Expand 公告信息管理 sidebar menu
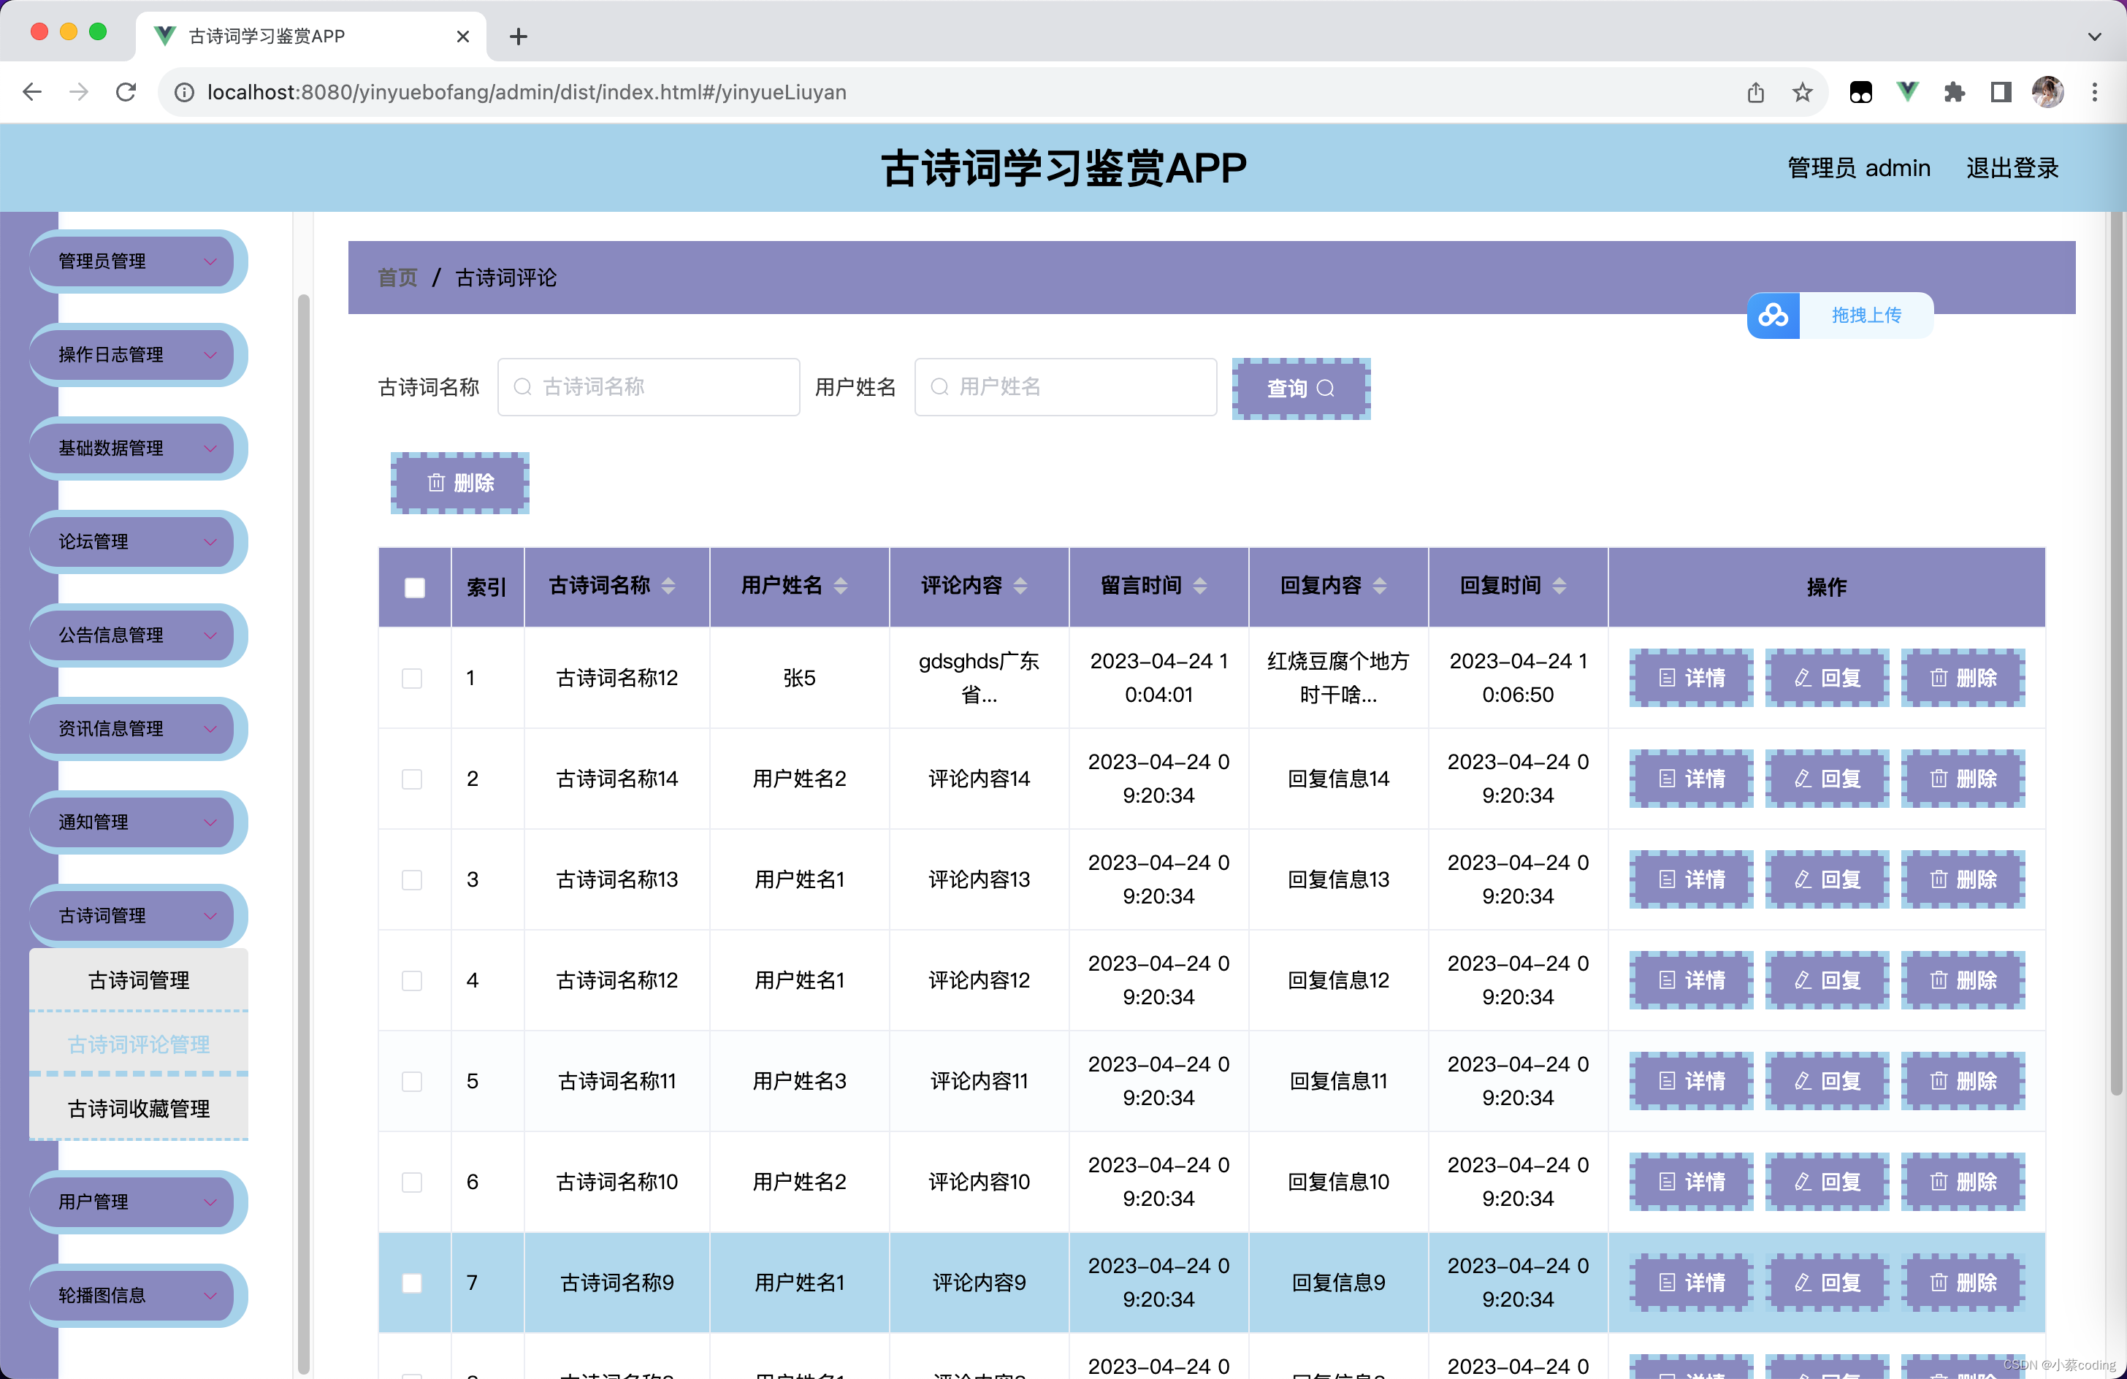Image resolution: width=2127 pixels, height=1379 pixels. pos(137,635)
